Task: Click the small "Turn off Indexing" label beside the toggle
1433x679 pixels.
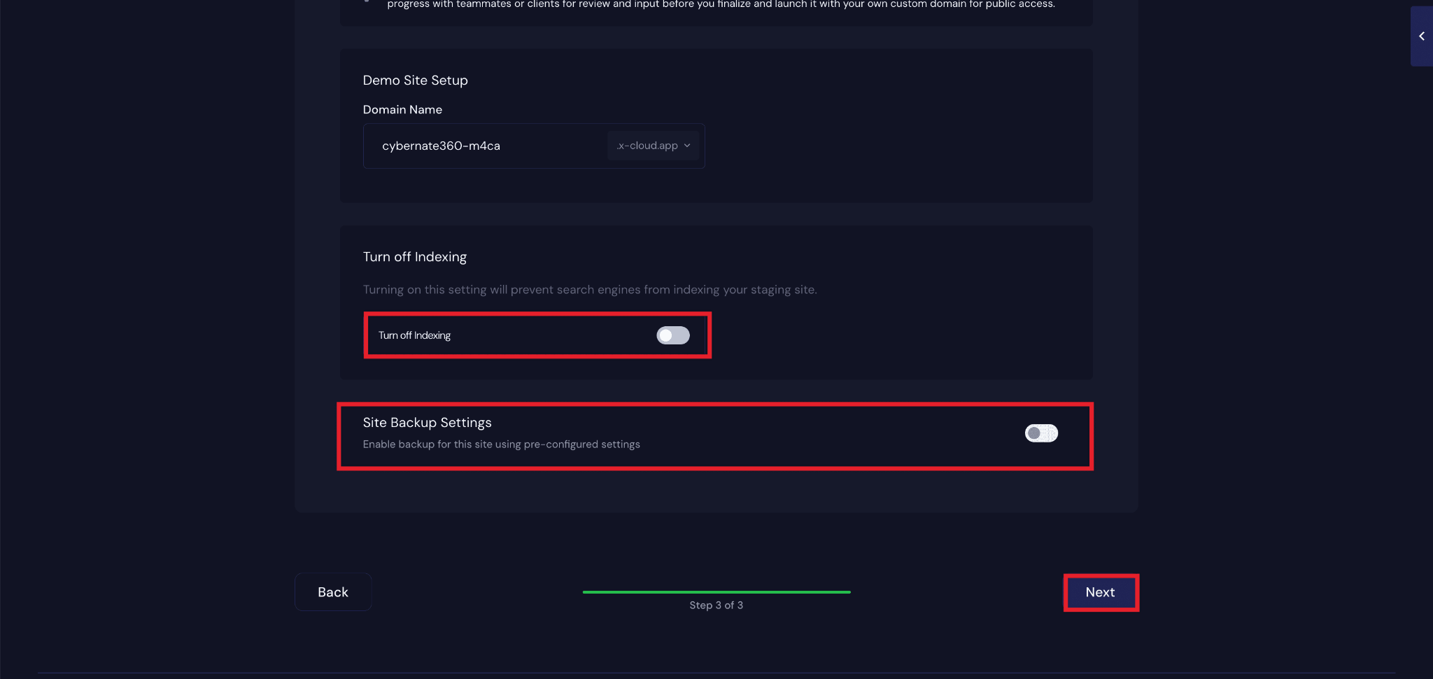Action: [x=414, y=335]
